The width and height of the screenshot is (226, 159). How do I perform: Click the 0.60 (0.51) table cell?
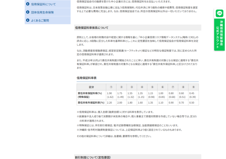click(183, 95)
